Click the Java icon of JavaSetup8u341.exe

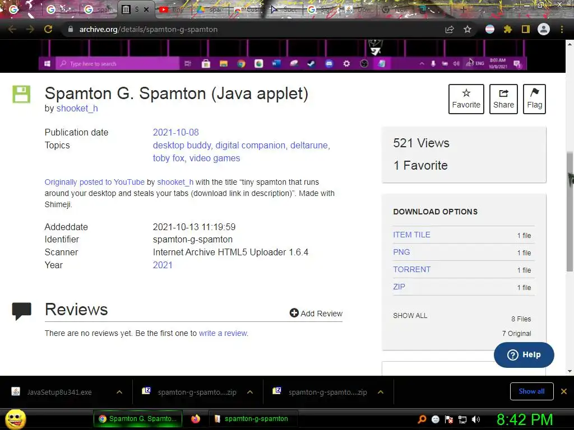pyautogui.click(x=16, y=391)
